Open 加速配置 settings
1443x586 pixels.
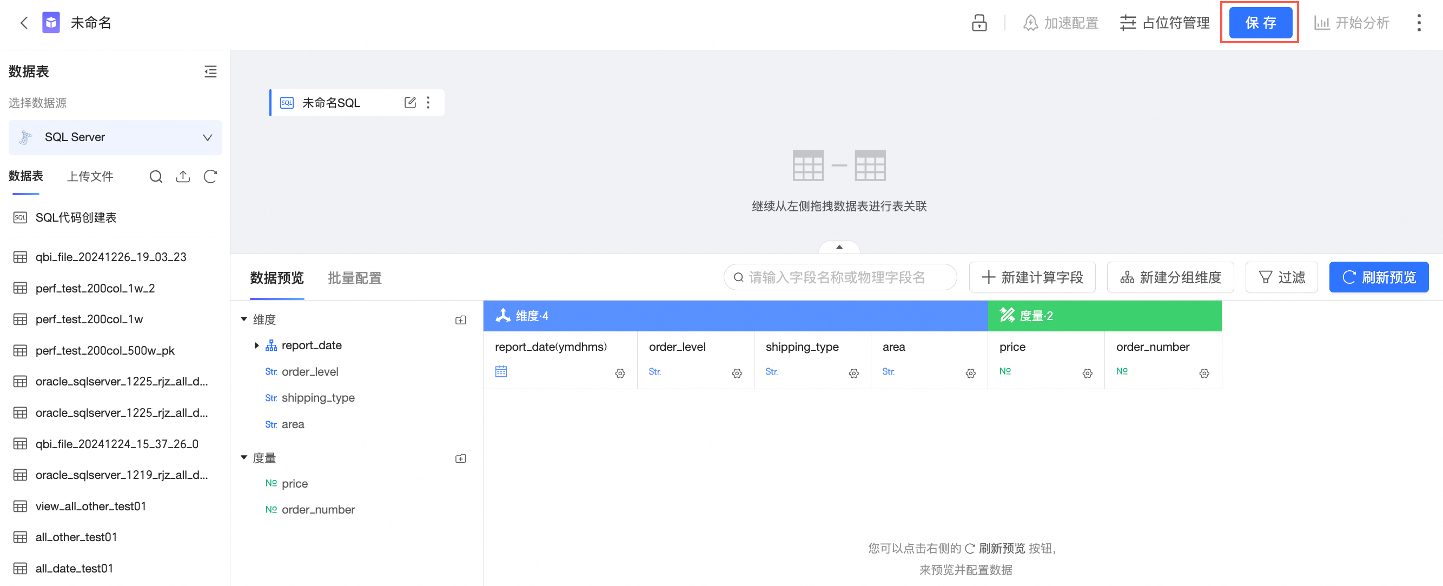[1061, 23]
